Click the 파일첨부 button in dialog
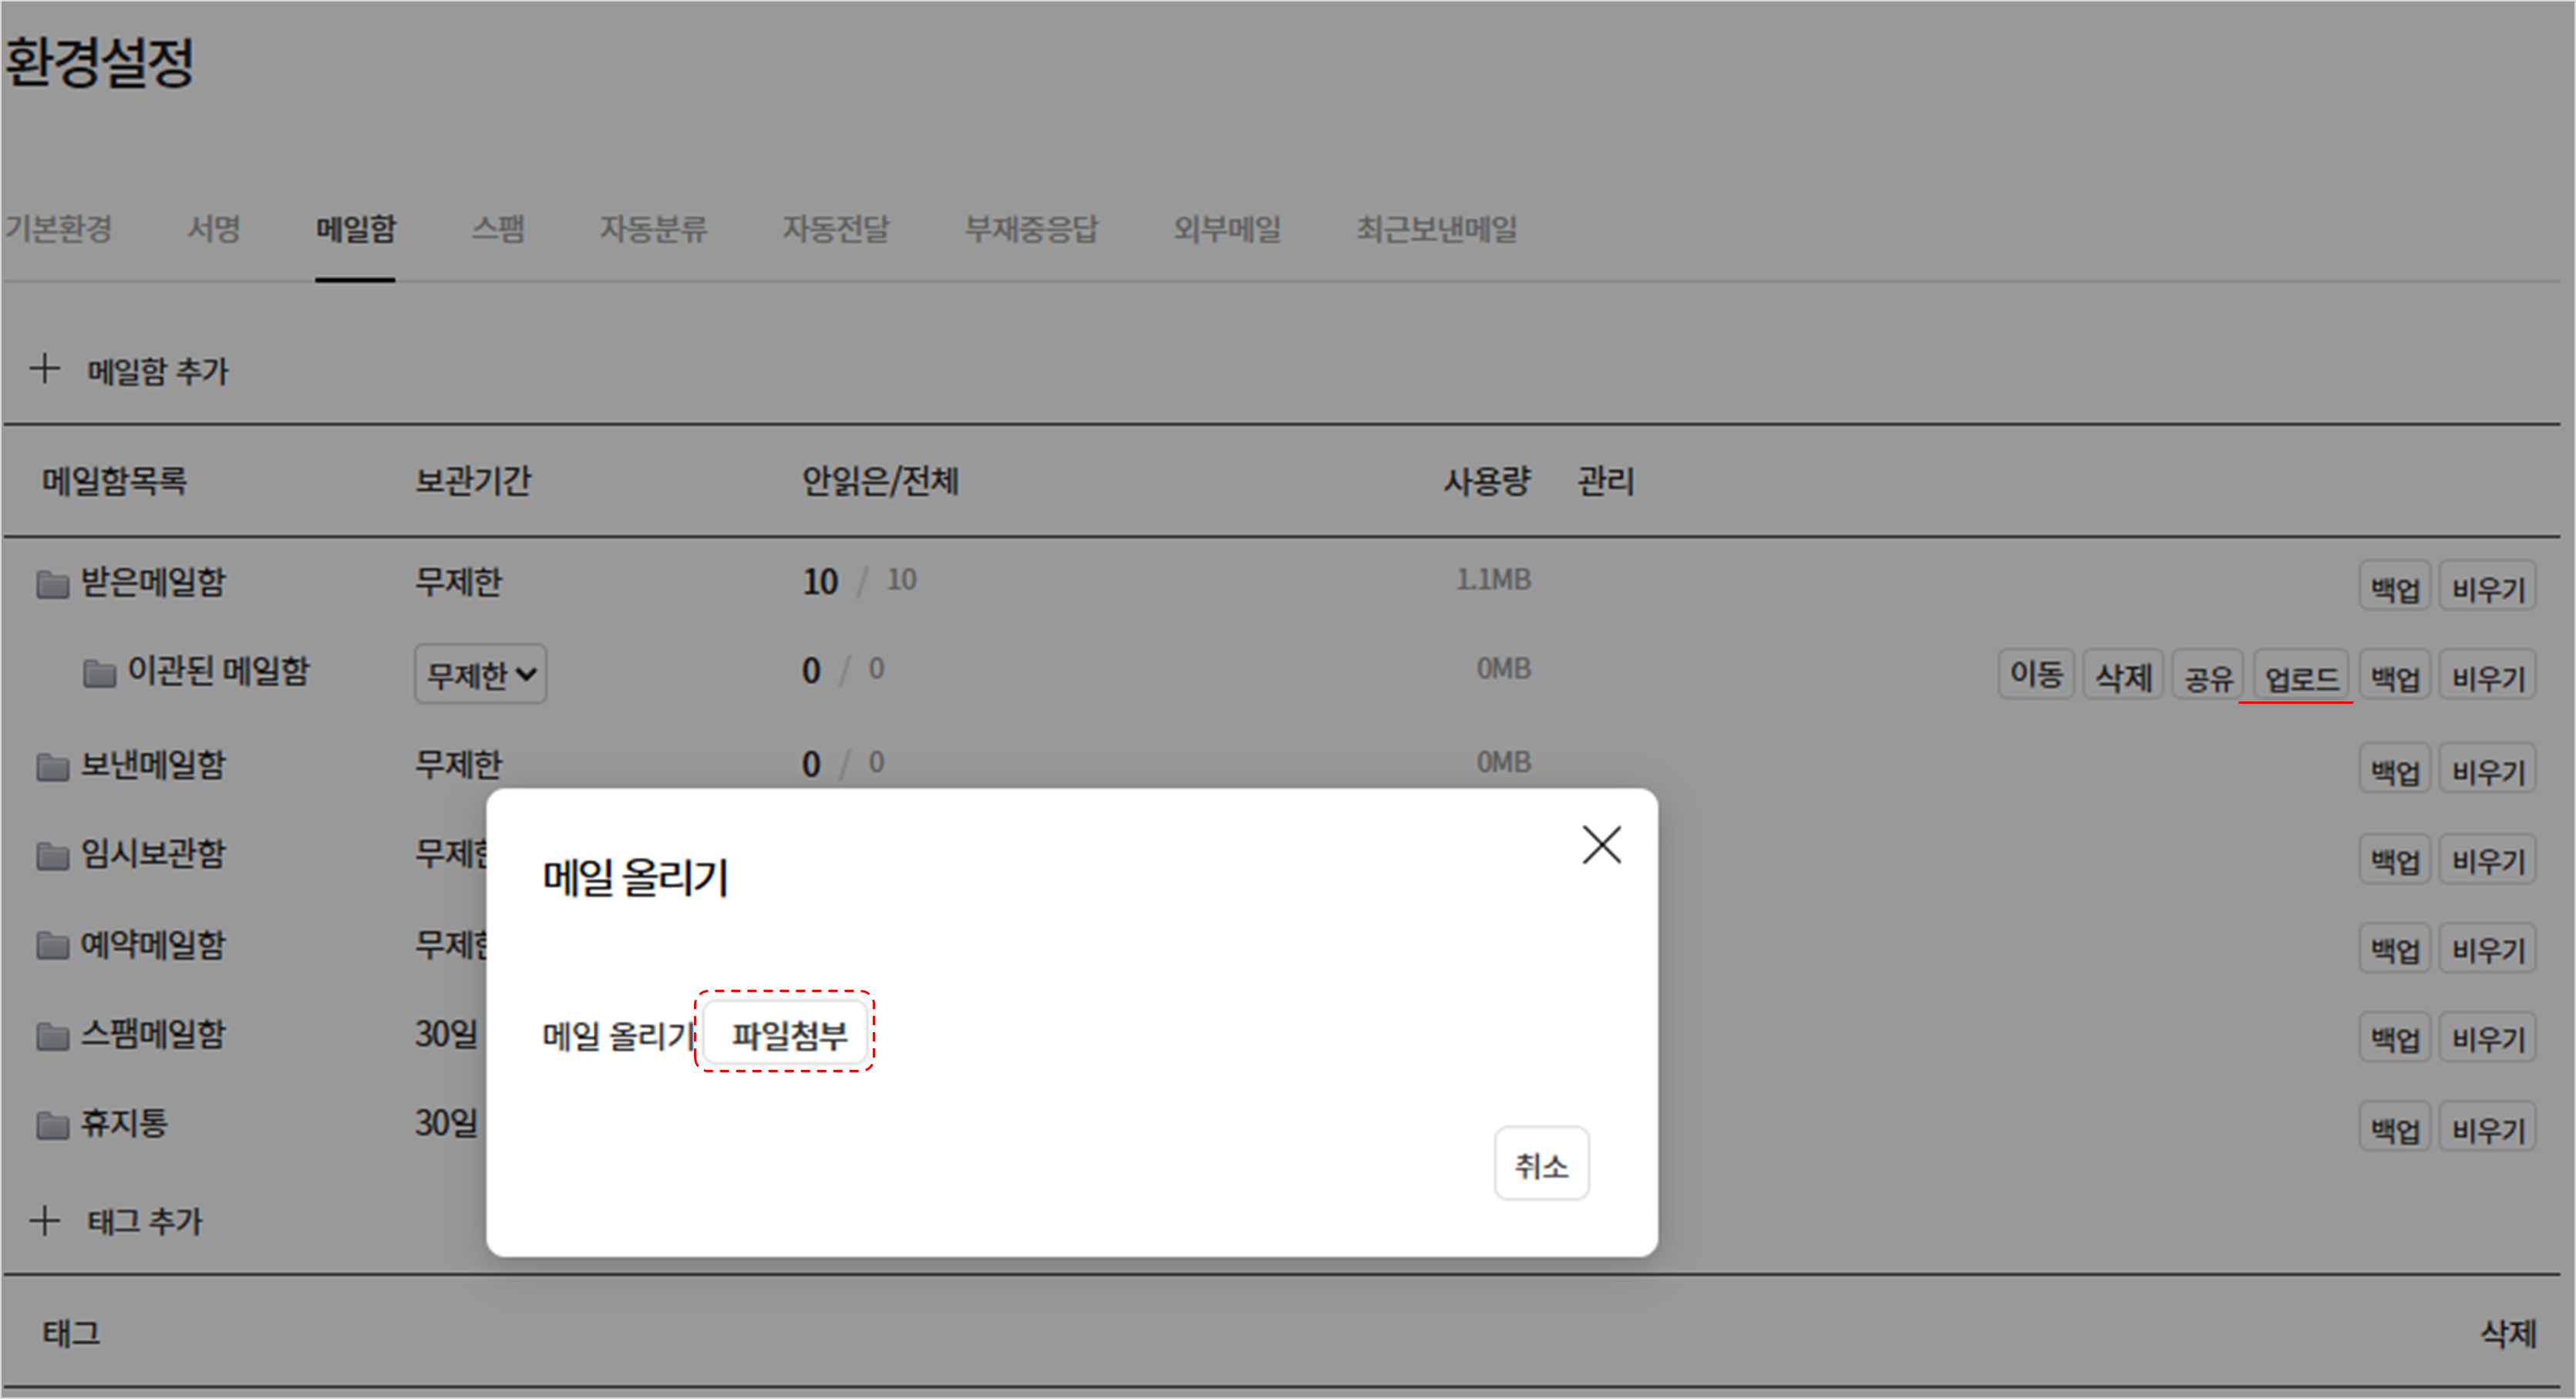This screenshot has width=2576, height=1399. click(787, 1033)
